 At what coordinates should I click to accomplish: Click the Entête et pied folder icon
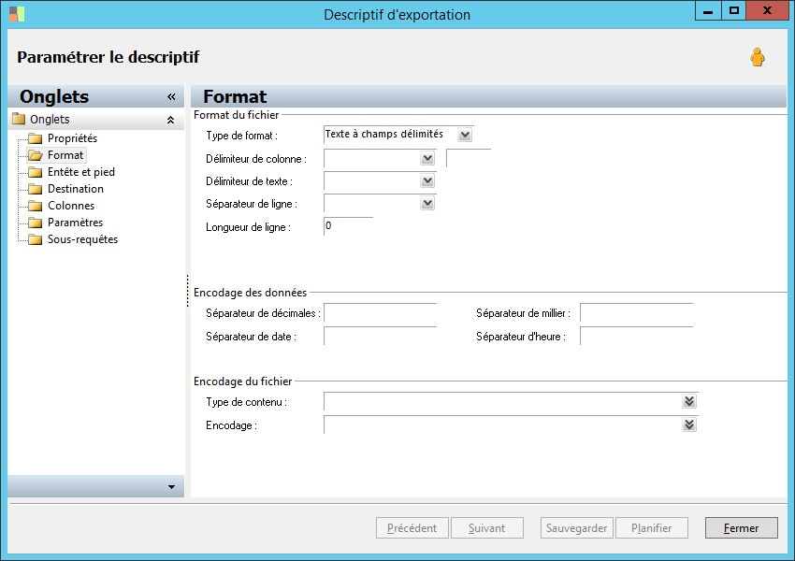pyautogui.click(x=35, y=172)
